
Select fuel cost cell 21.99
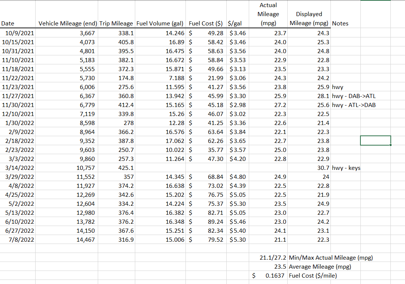(x=206, y=78)
